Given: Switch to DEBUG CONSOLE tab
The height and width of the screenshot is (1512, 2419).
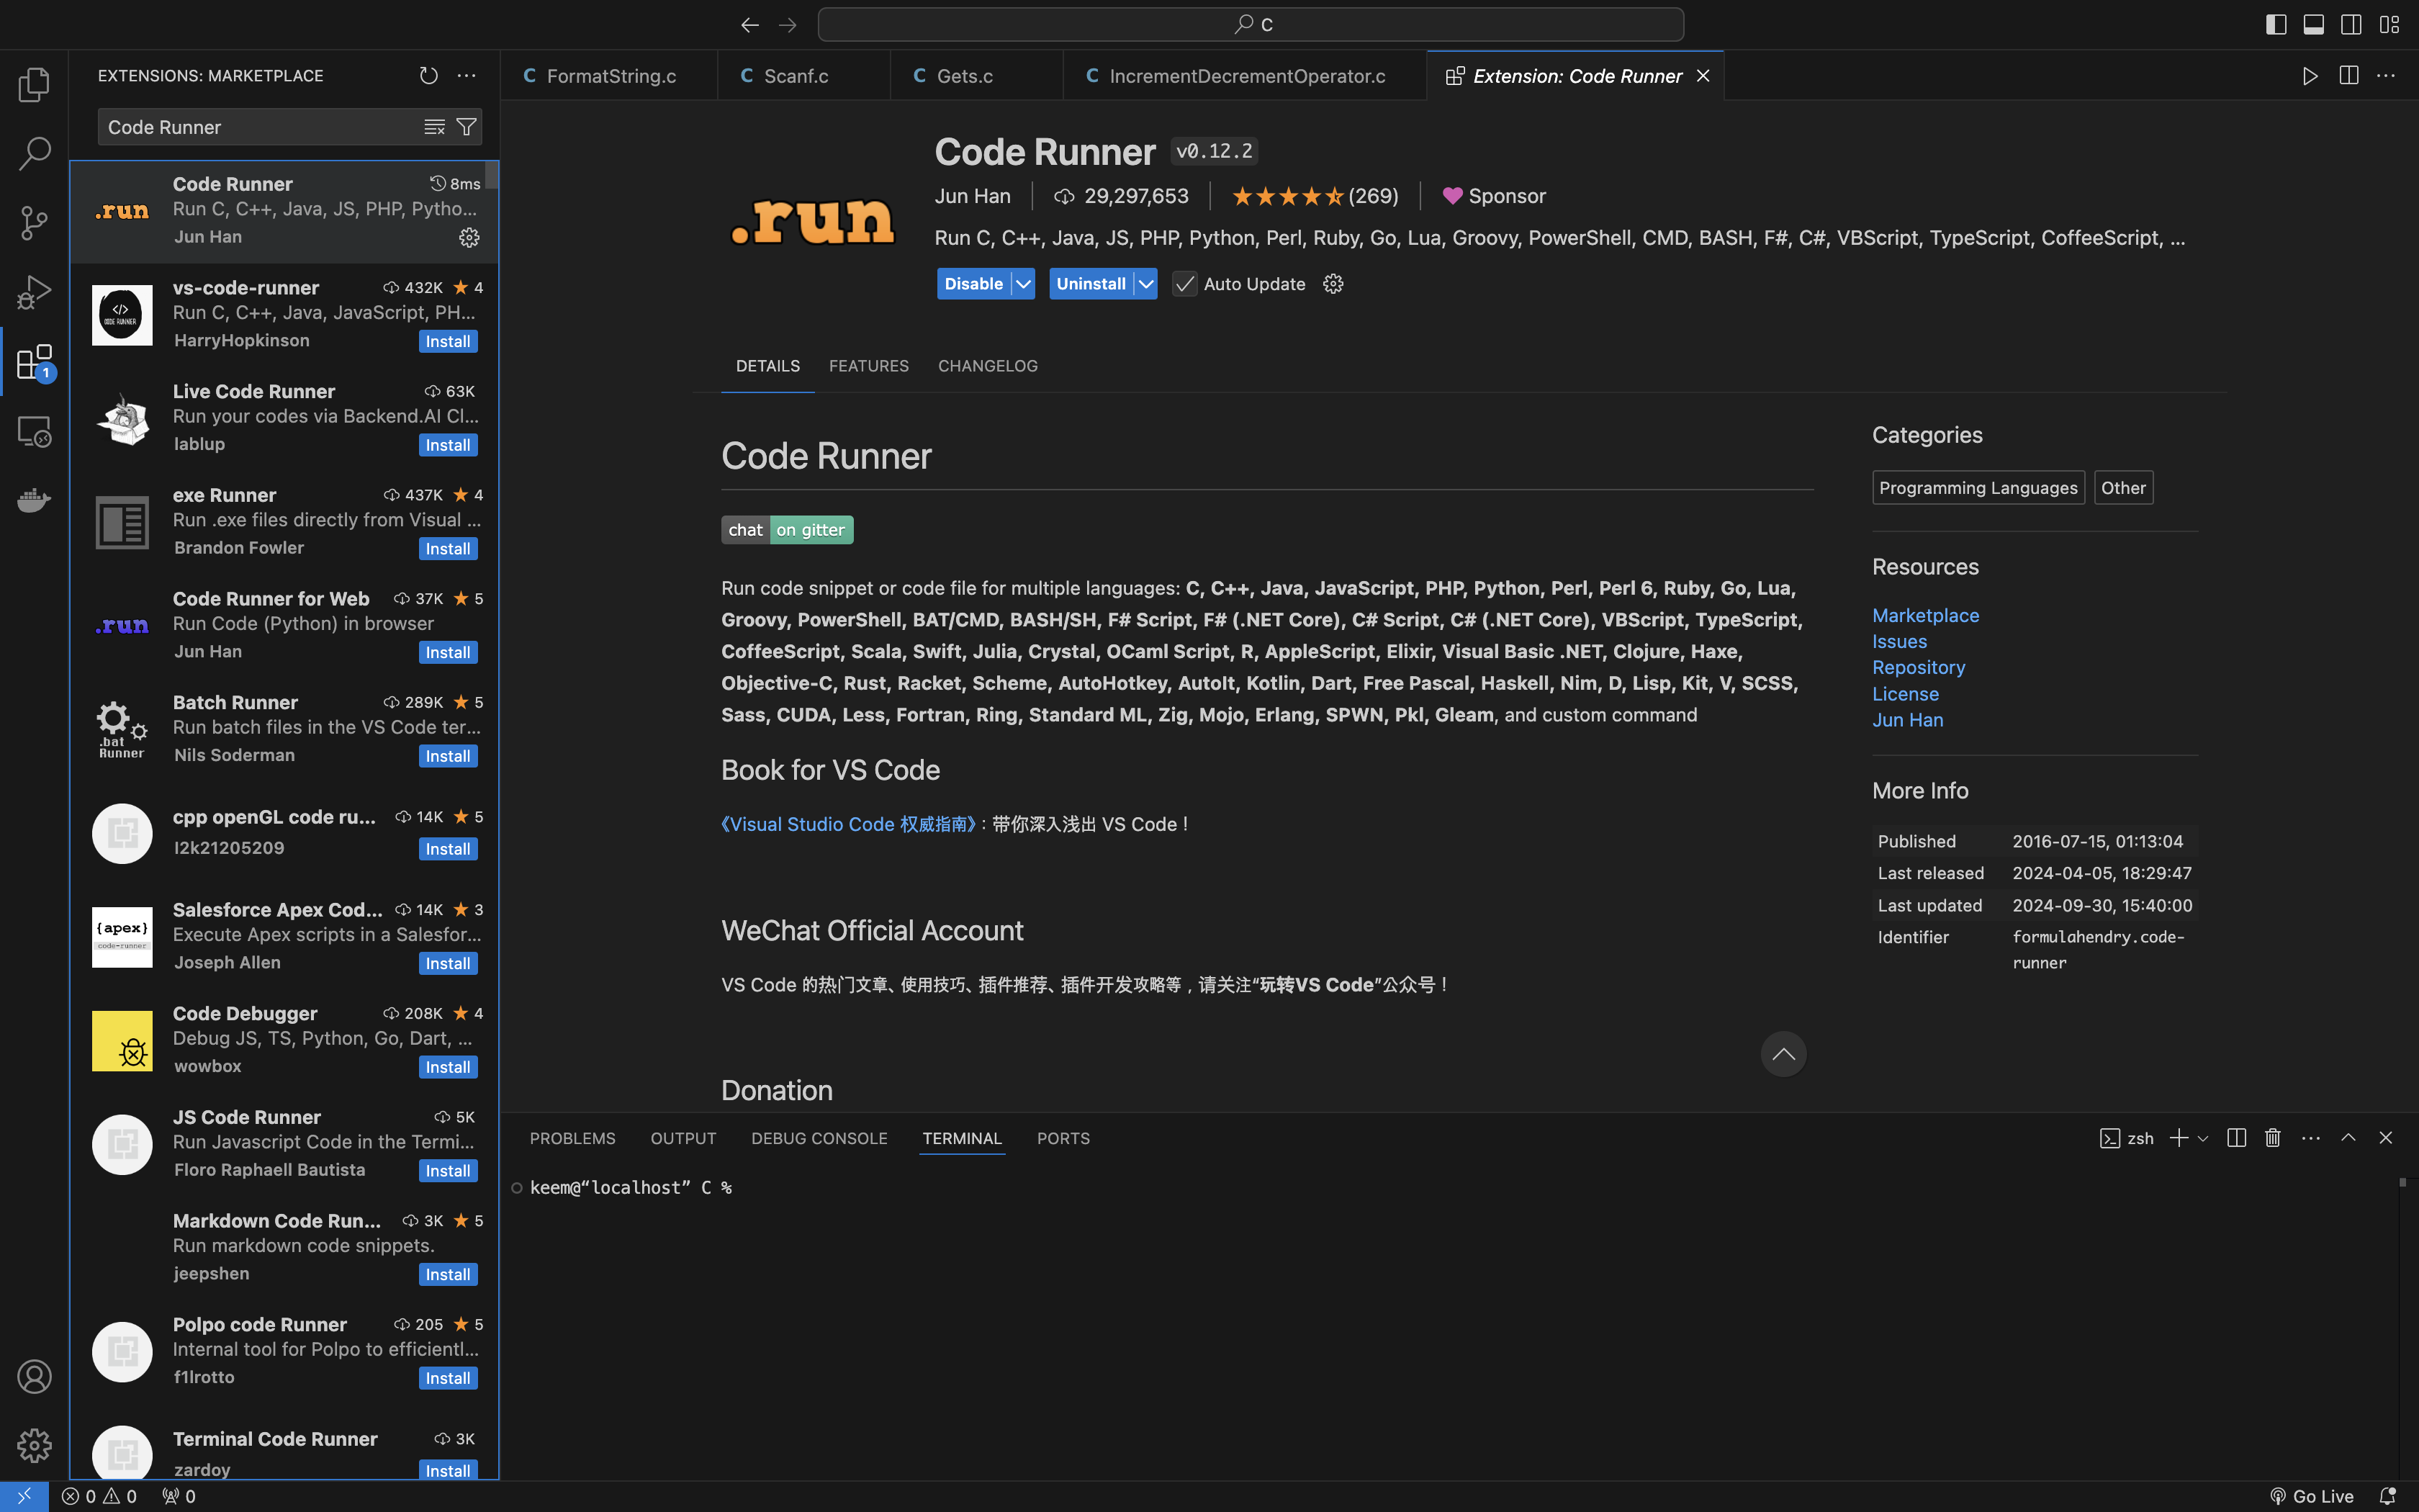Looking at the screenshot, I should point(820,1138).
